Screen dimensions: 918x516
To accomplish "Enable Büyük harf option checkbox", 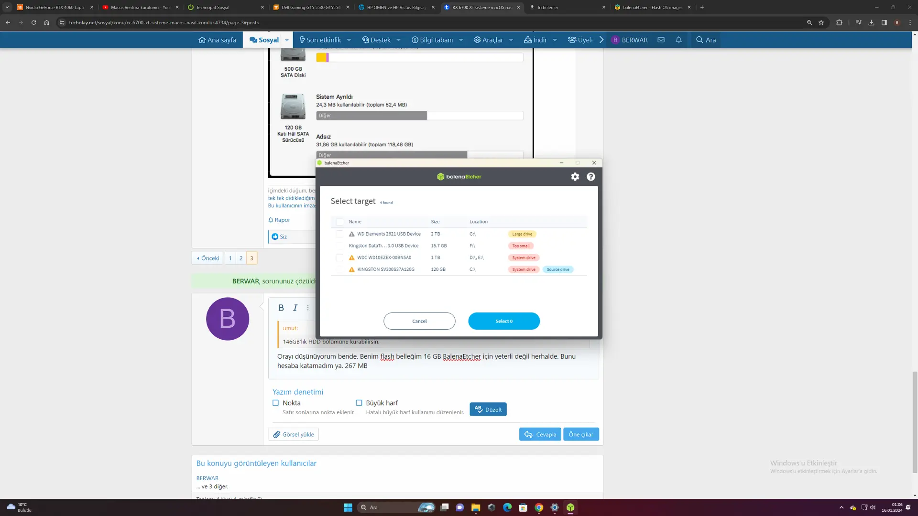I will [x=359, y=403].
